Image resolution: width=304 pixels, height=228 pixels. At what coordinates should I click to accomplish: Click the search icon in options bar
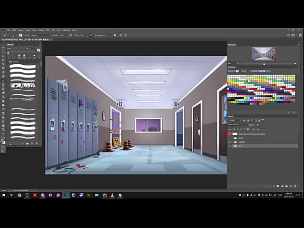click(x=288, y=36)
